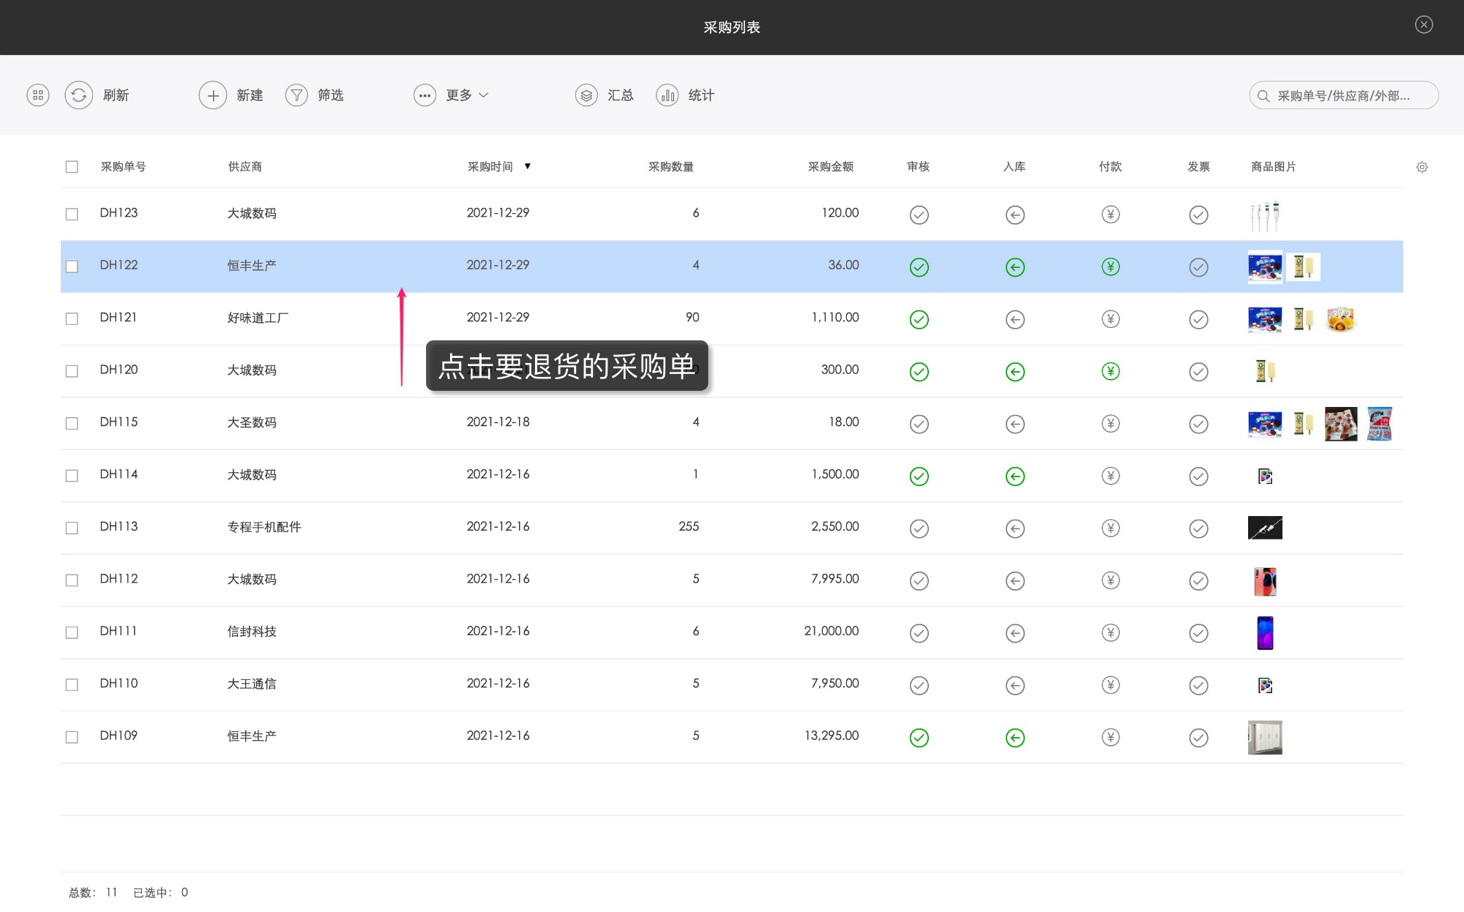Close the 采购列表 window
This screenshot has width=1464, height=912.
[1424, 25]
